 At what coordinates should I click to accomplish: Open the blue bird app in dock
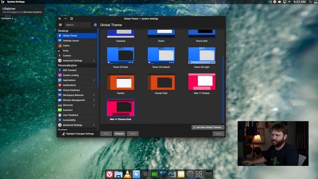(x=136, y=174)
